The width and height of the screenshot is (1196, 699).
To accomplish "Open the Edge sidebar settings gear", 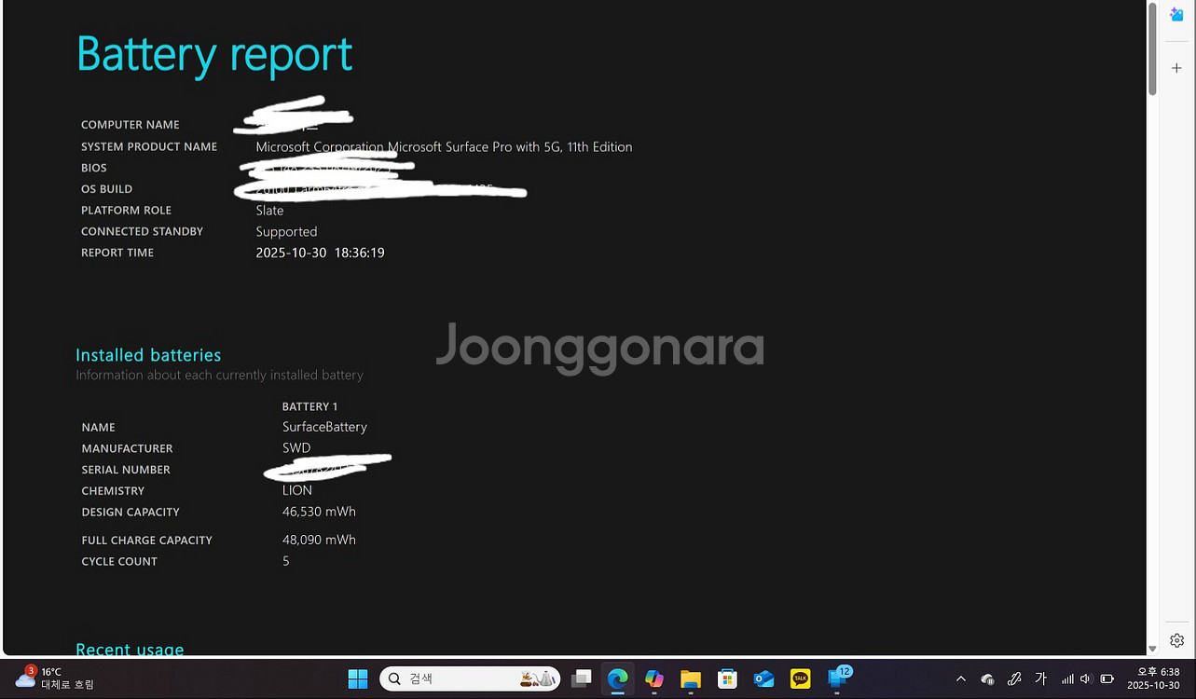I will 1176,640.
